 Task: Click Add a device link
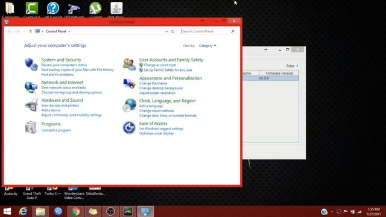click(x=51, y=110)
